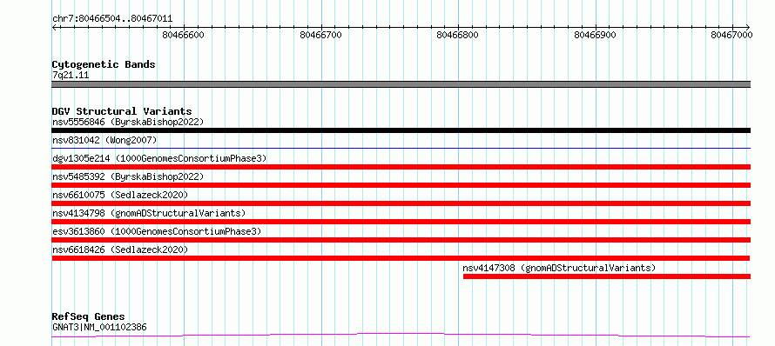Click the red esv3613860 variant bar
This screenshot has width=775, height=346.
coord(401,240)
